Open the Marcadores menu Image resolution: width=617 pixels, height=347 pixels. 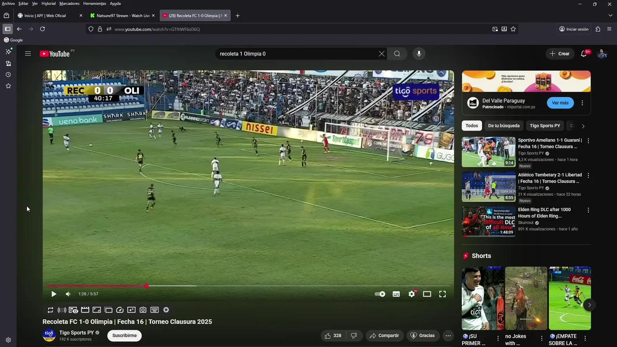[x=69, y=3]
